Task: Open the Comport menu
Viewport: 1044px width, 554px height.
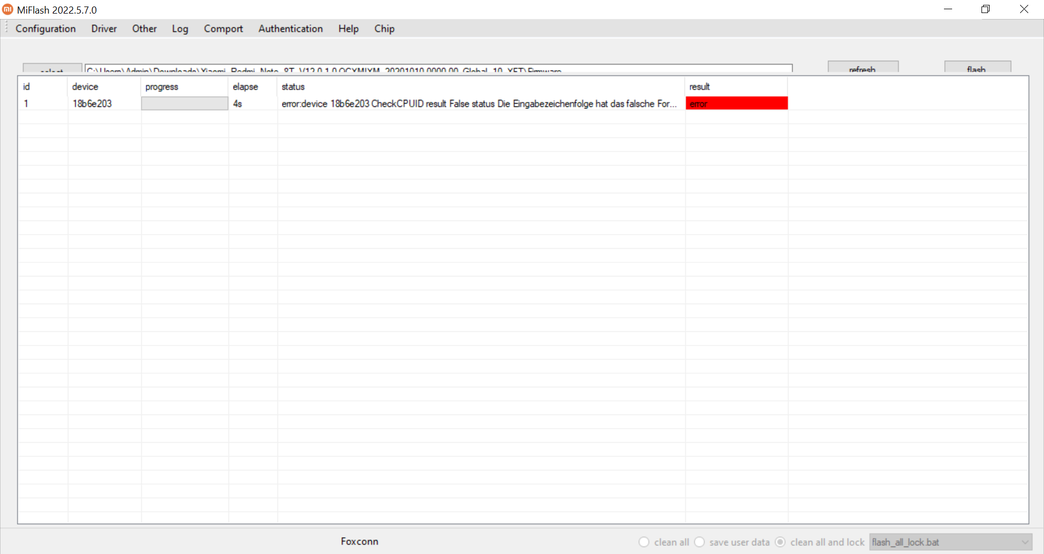Action: tap(223, 29)
